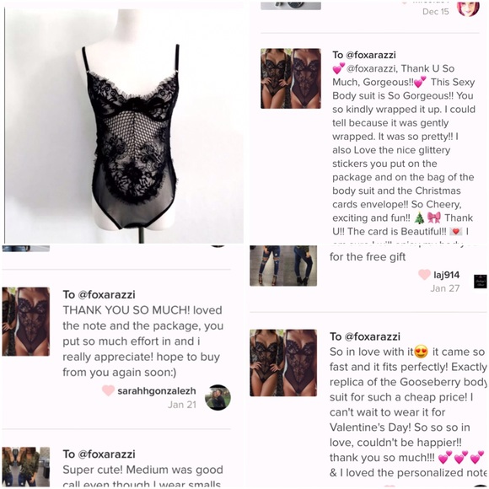489x489 pixels.
Task: Open laj914's square profile avatar
Action: point(480,282)
